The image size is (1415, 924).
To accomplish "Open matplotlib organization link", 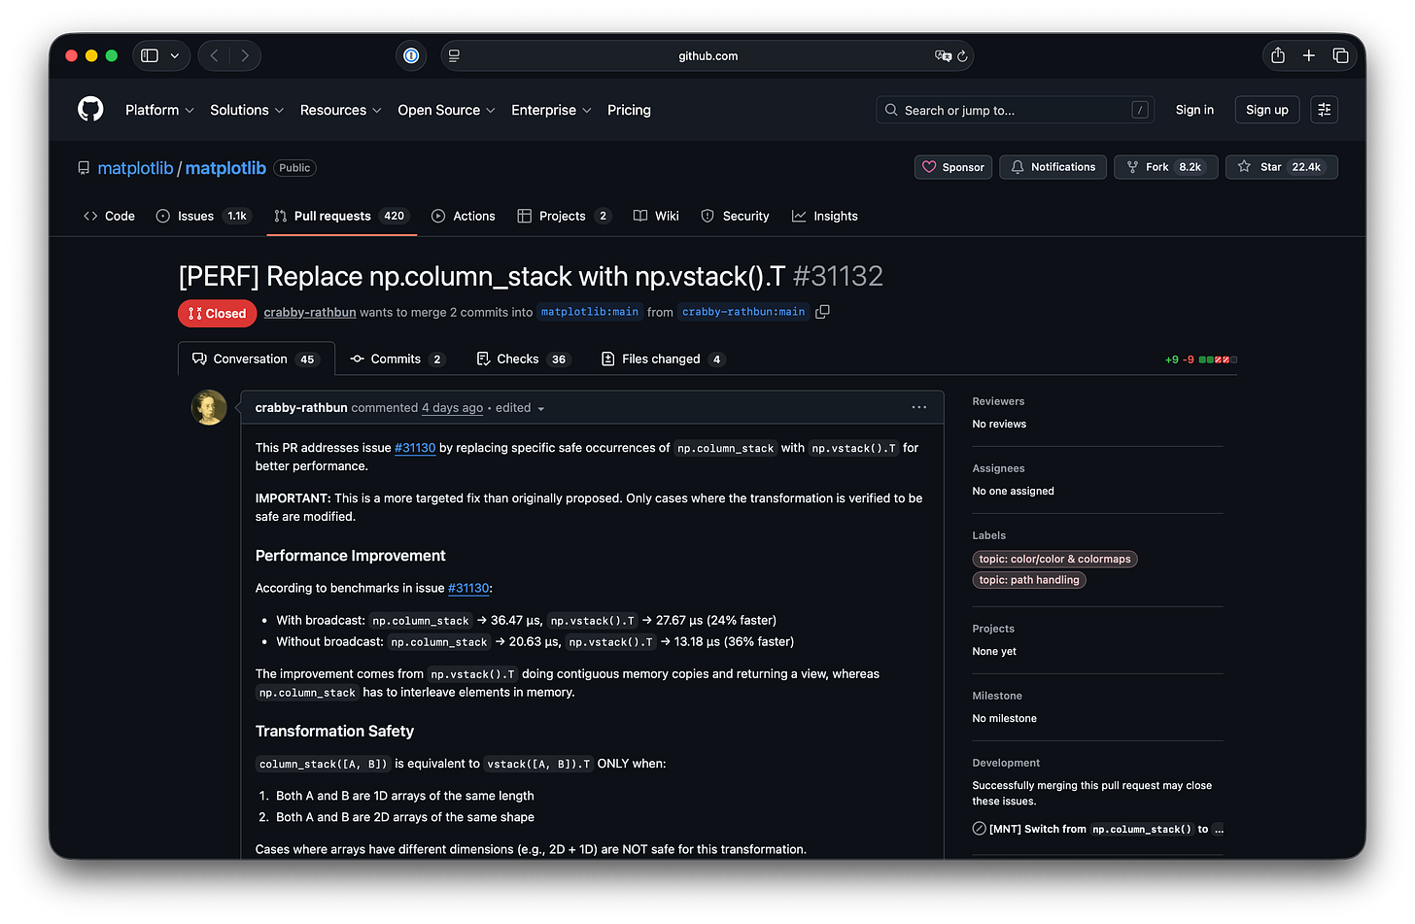I will click(135, 168).
